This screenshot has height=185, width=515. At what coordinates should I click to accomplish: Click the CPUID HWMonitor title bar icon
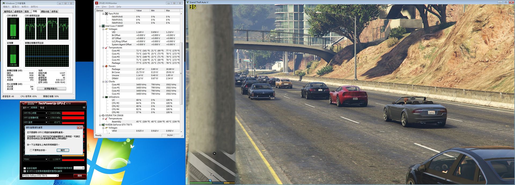pos(97,3)
